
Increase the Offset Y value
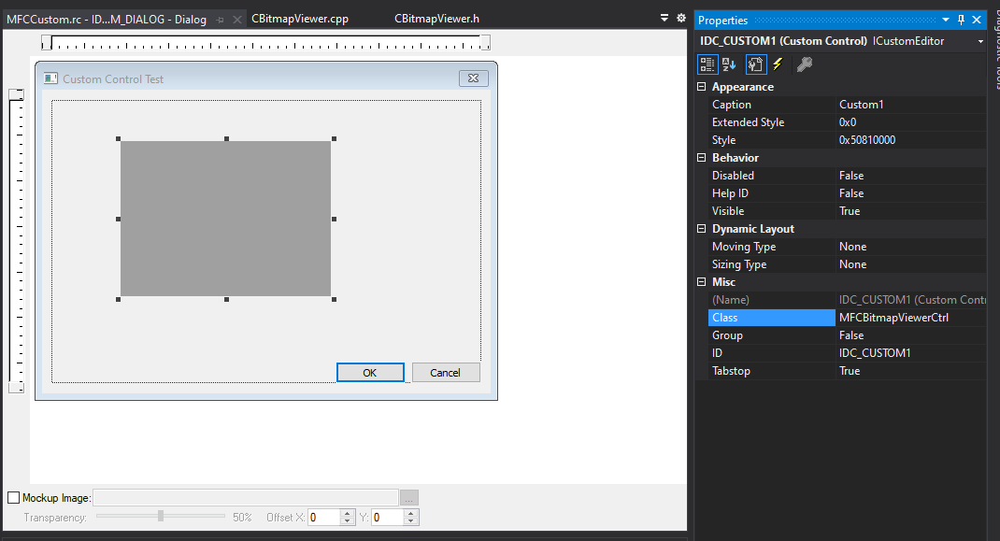(410, 514)
